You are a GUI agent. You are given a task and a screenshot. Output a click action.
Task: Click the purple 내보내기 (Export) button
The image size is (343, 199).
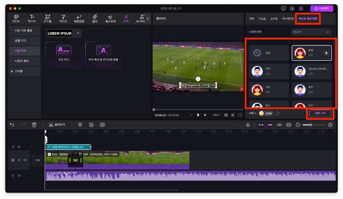tap(321, 8)
